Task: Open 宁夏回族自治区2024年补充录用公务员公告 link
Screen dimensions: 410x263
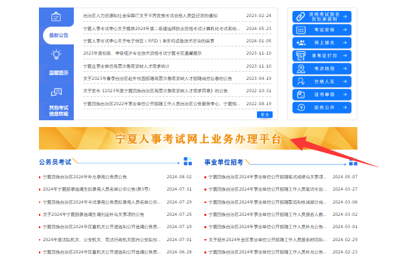Action: [x=85, y=177]
